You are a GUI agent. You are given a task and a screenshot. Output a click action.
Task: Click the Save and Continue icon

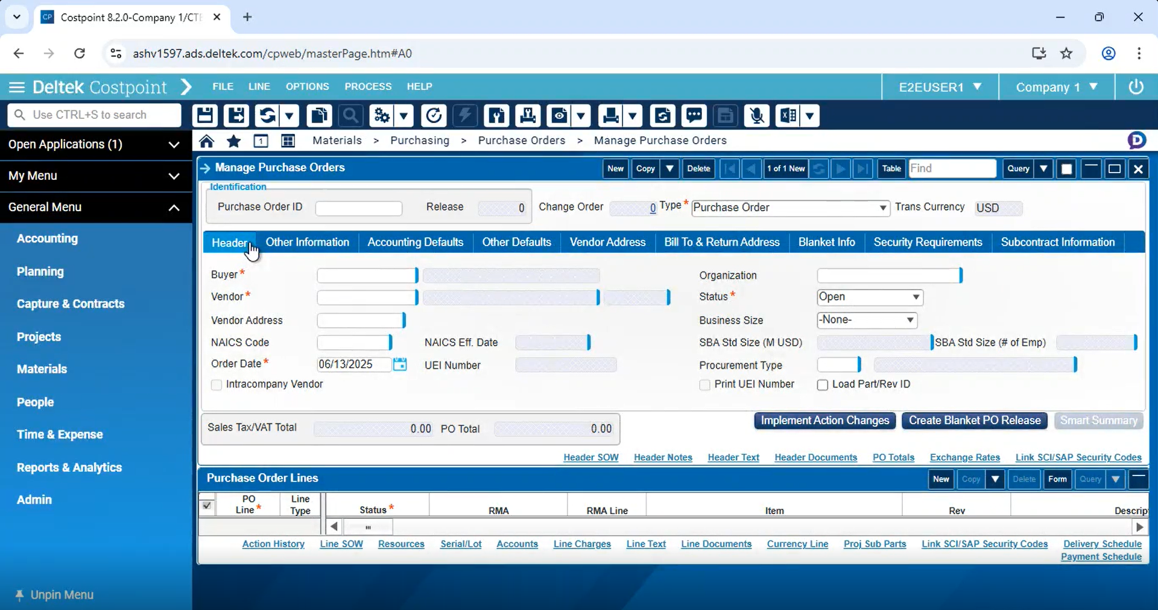pos(236,115)
